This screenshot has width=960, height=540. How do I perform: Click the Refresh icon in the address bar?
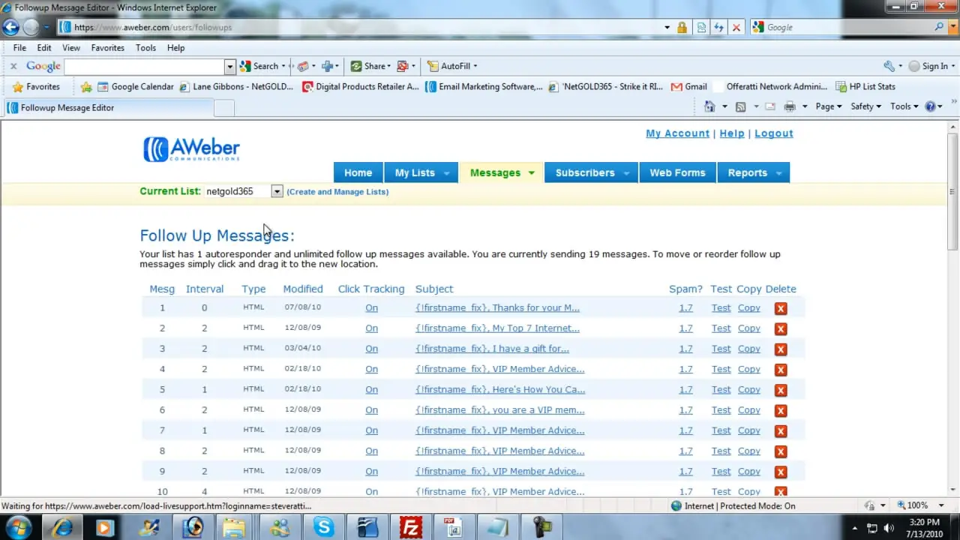pos(718,27)
